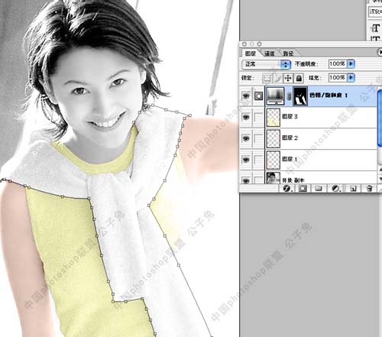Screen dimensions: 382x337
Task: Click the create new layer icon
Action: coord(353,189)
